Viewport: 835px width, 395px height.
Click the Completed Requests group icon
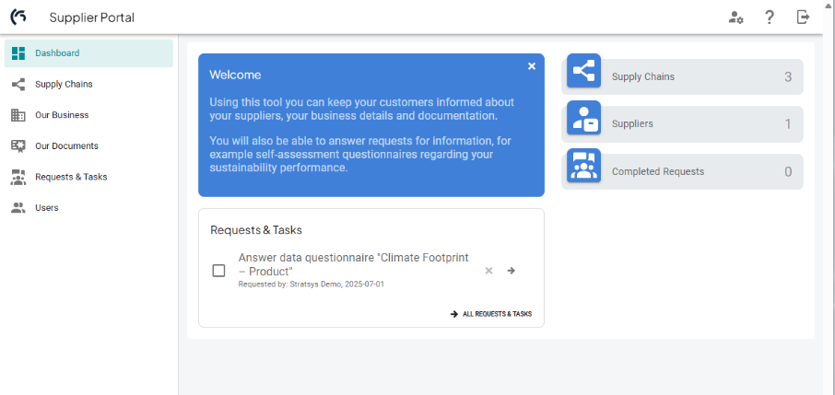pos(582,167)
